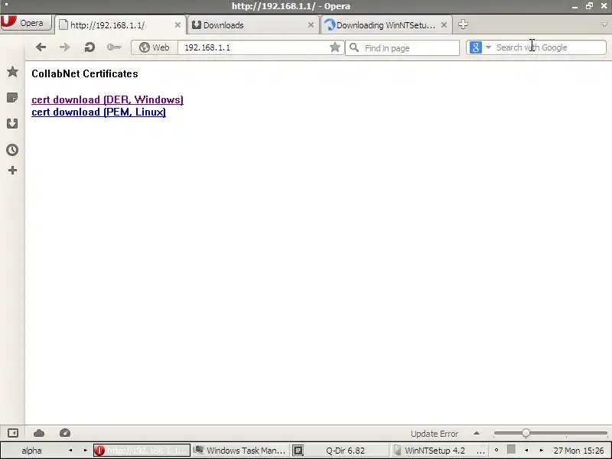Bookmark page with the star in address bar
The height and width of the screenshot is (459, 612).
[335, 47]
